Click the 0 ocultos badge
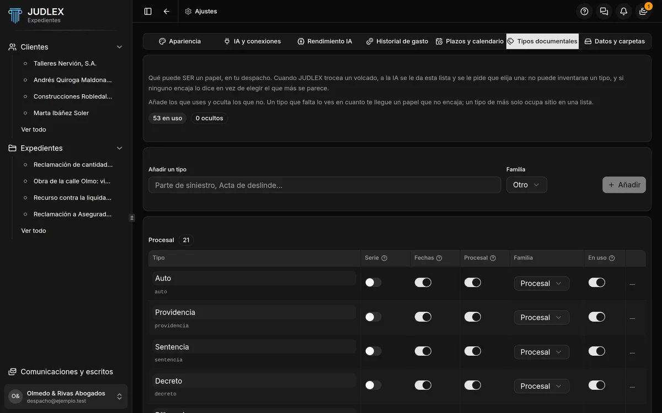Image resolution: width=662 pixels, height=413 pixels. [x=209, y=118]
